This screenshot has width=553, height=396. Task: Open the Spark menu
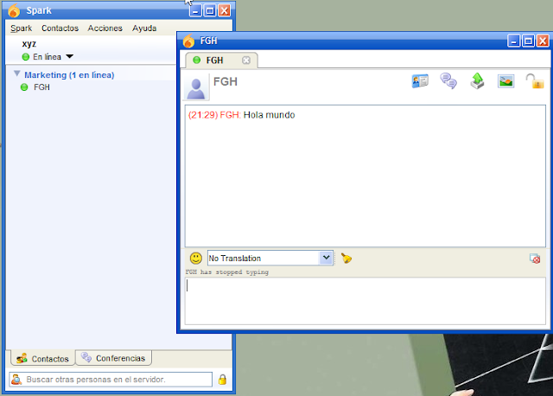(x=21, y=29)
